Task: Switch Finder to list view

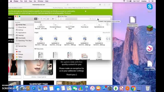Action: coord(39,19)
